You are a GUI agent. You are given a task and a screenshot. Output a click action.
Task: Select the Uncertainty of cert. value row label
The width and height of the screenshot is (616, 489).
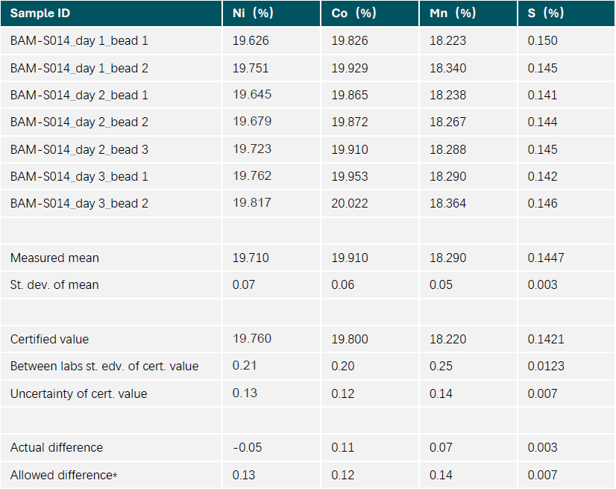[x=78, y=393]
